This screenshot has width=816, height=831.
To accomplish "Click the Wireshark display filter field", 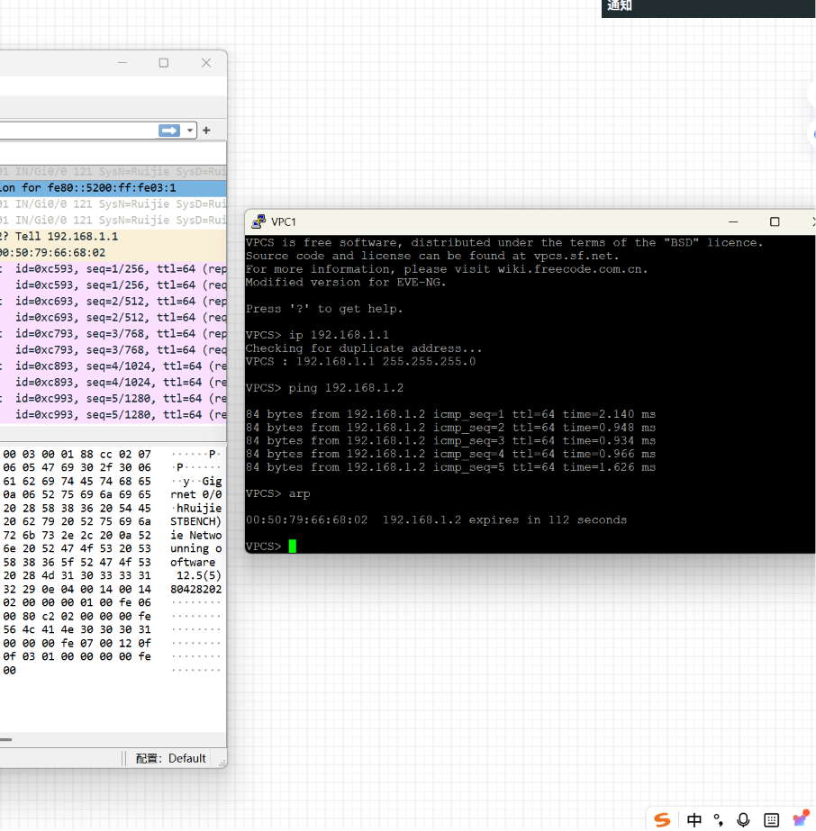I will click(x=78, y=131).
